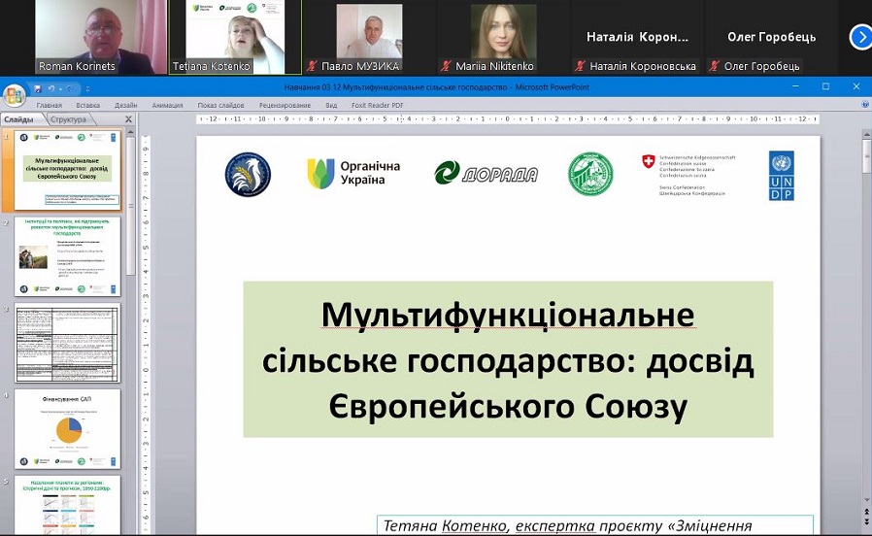Click muted mic icon beside Наталія Короновська
Image resolution: width=872 pixels, height=536 pixels.
click(x=580, y=66)
